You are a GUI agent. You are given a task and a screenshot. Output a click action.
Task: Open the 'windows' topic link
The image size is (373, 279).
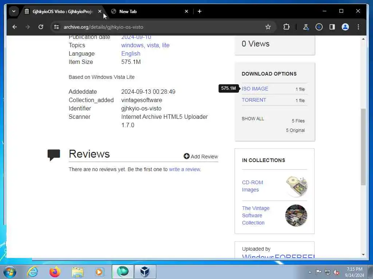133,45
